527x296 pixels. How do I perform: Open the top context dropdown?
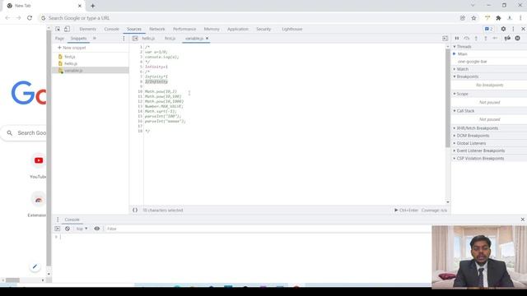tap(82, 229)
